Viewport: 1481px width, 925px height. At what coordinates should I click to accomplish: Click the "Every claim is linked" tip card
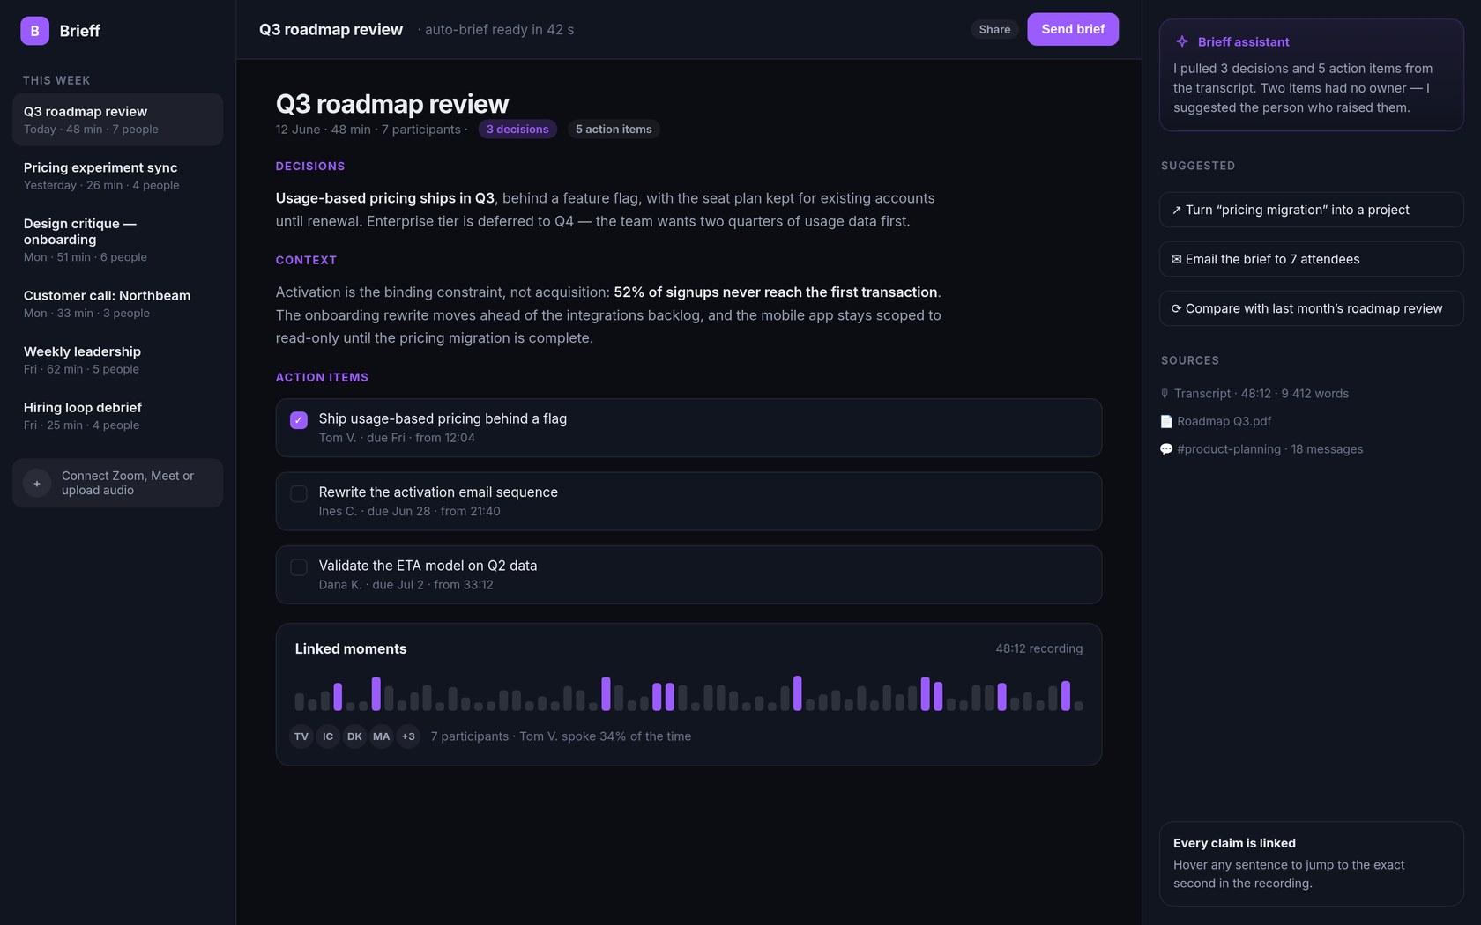tap(1311, 863)
